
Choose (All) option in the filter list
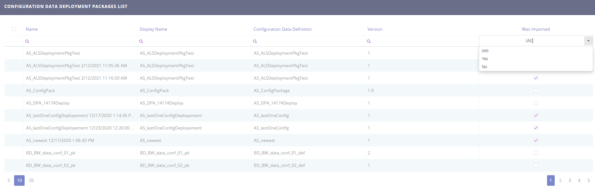(485, 51)
